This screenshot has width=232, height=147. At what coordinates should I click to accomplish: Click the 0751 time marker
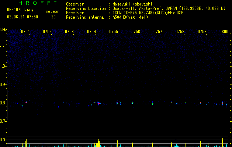point(25,32)
